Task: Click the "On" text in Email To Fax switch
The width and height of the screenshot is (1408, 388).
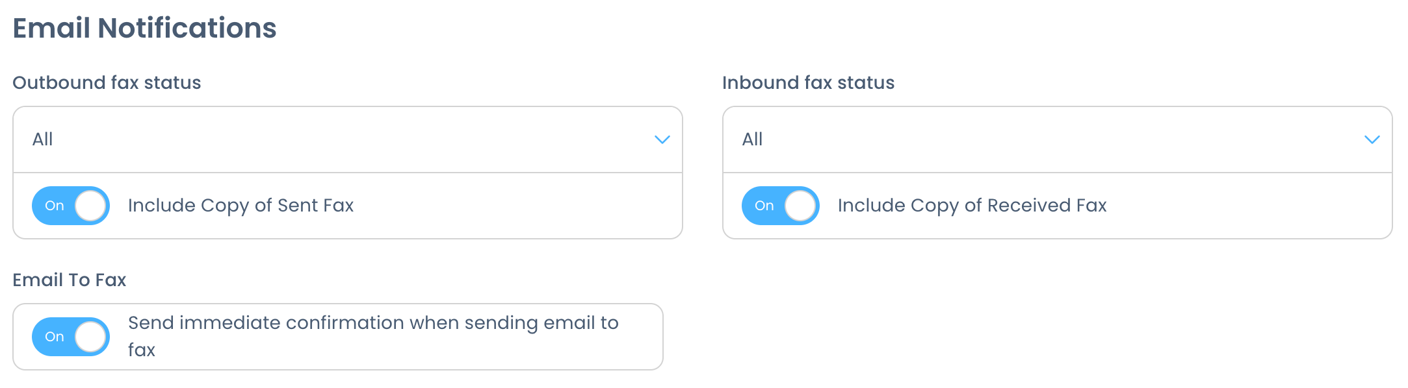Action: click(55, 337)
